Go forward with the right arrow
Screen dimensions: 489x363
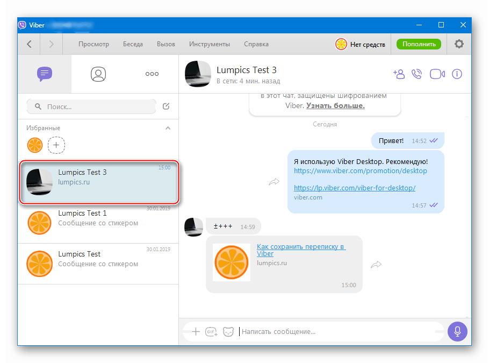point(52,44)
